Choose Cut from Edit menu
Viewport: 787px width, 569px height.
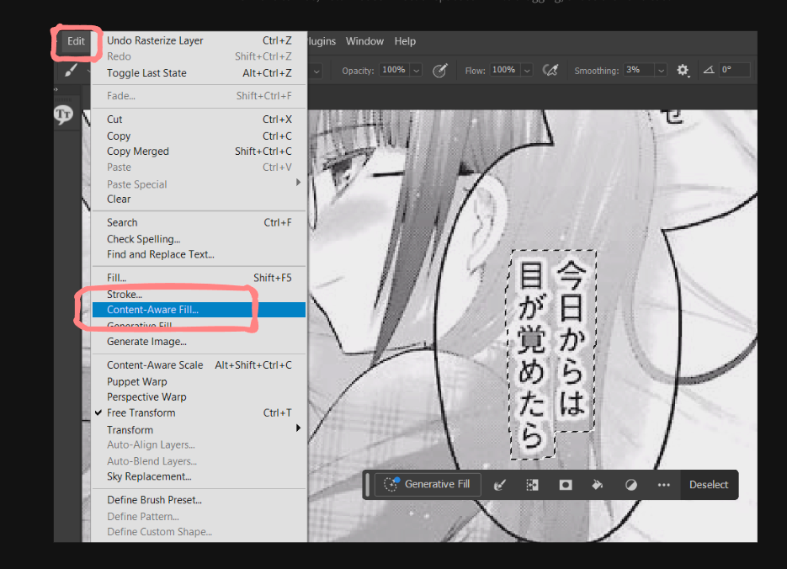(x=199, y=120)
